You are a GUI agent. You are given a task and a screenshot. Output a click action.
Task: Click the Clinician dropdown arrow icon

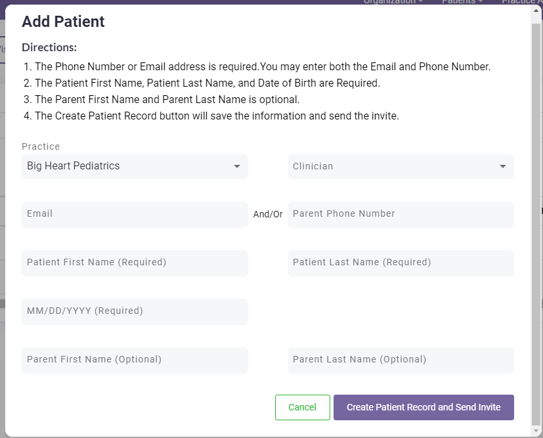coord(503,167)
